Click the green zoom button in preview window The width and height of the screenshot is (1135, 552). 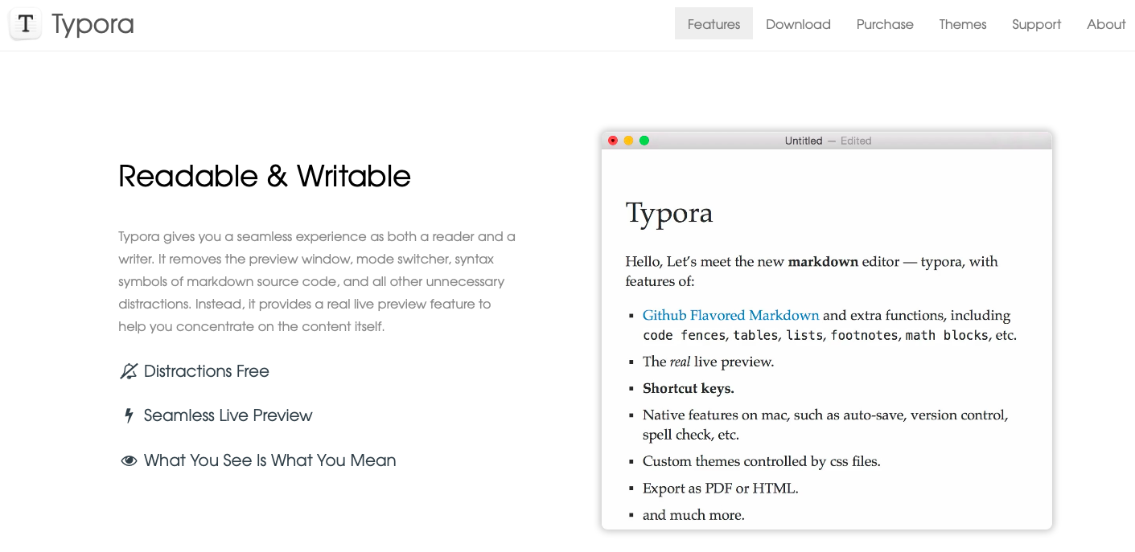(644, 141)
